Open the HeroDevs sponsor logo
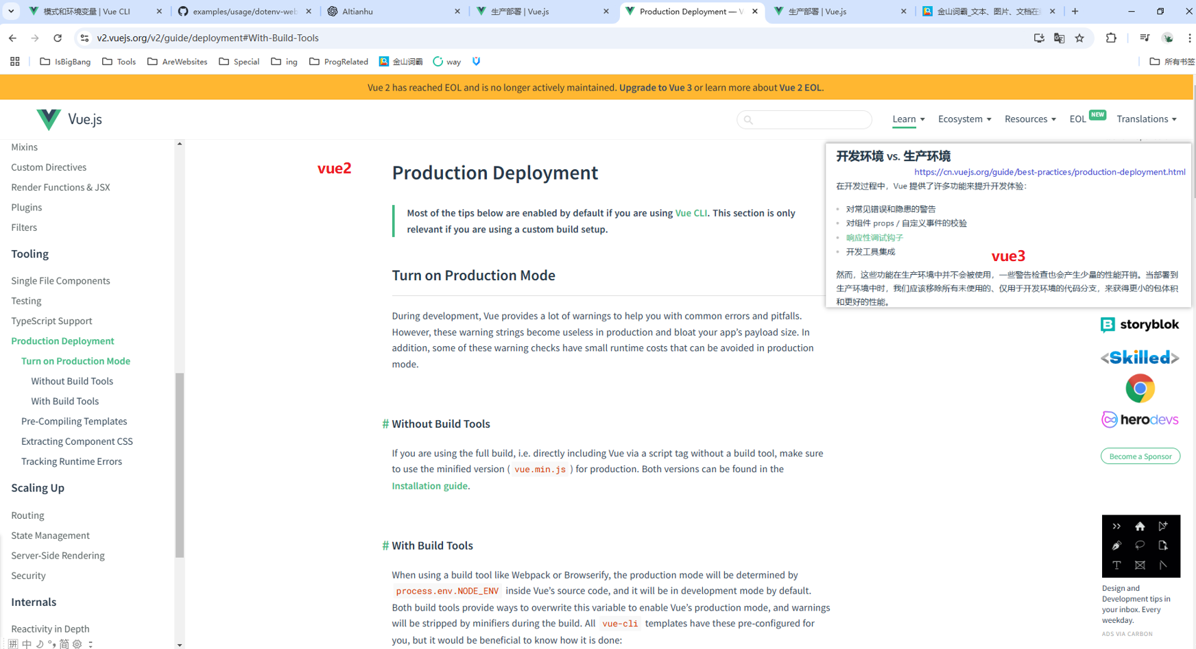 tap(1140, 419)
